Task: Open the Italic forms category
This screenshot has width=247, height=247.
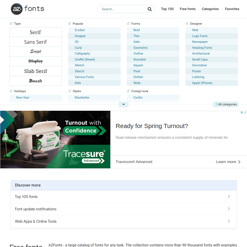Action: pyautogui.click(x=153, y=42)
